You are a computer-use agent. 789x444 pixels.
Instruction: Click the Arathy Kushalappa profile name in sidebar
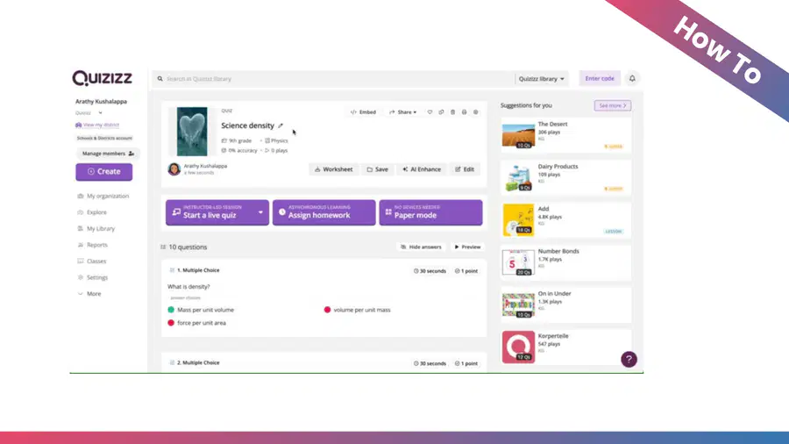click(101, 102)
